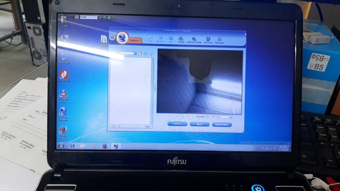Click the Internet Explorer taskbar icon
The height and width of the screenshot is (191, 340).
(72, 146)
